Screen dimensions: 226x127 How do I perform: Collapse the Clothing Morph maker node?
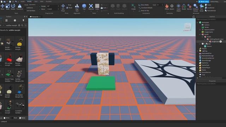pyautogui.click(x=205, y=39)
